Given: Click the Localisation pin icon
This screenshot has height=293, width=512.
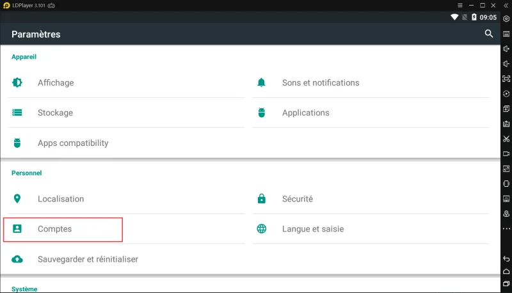Looking at the screenshot, I should 17,199.
